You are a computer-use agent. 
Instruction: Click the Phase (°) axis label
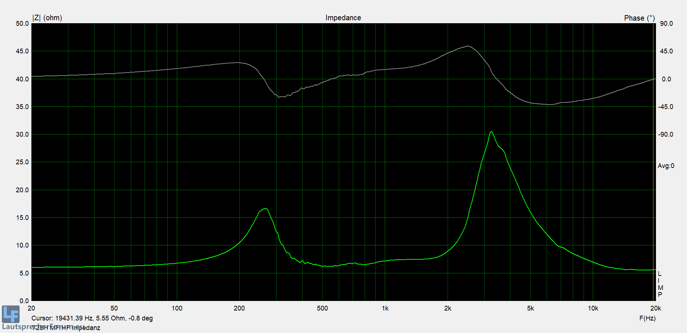point(639,18)
